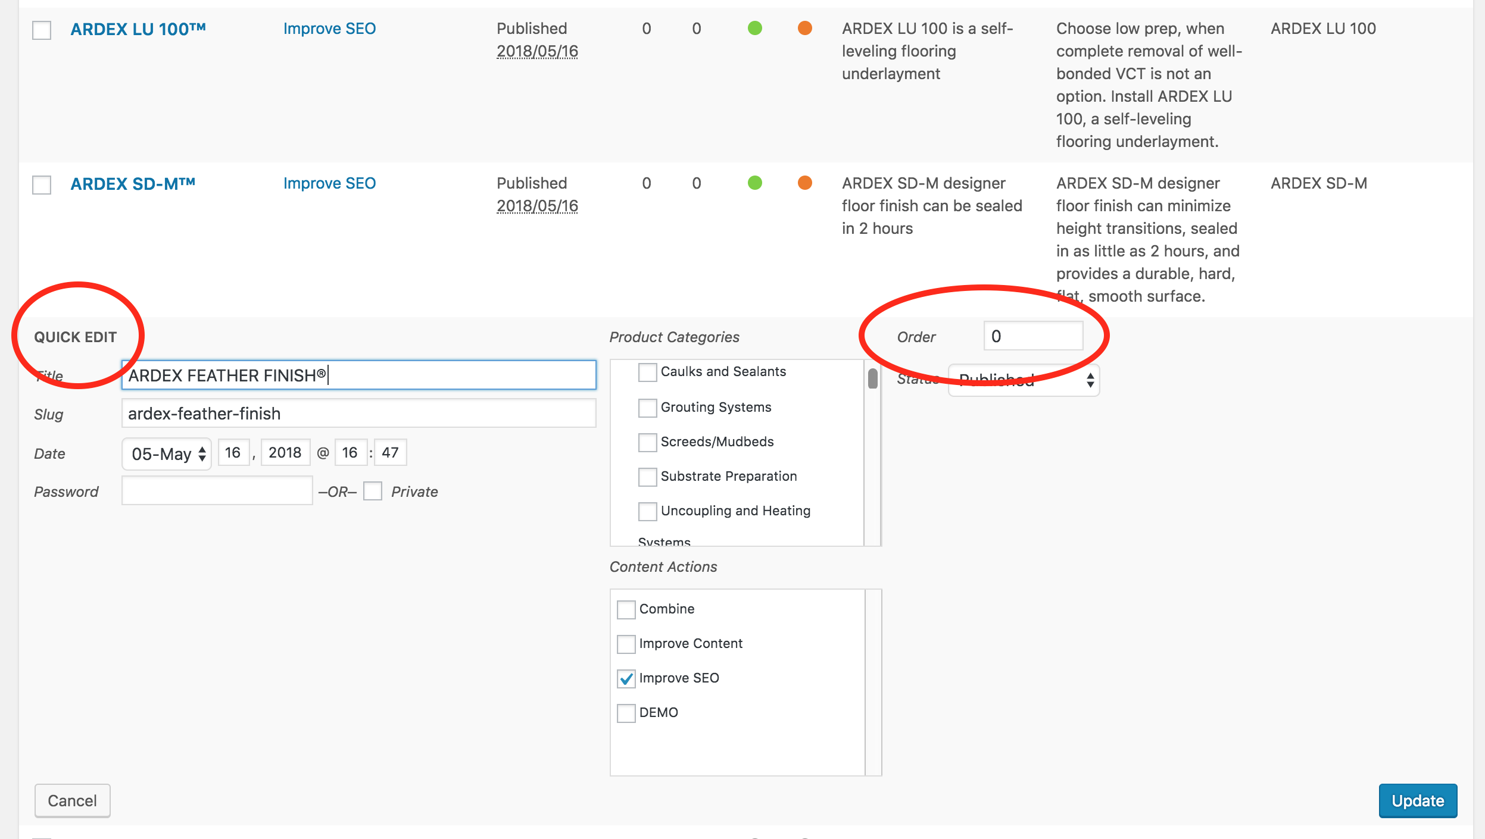Image resolution: width=1485 pixels, height=839 pixels.
Task: Open the ARDEX LU 100™ product link
Action: tap(138, 29)
